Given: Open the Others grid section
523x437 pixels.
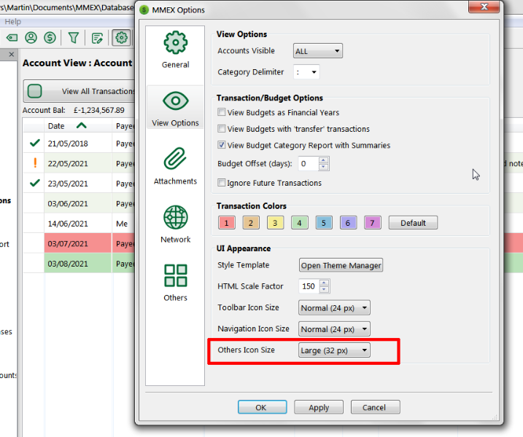Looking at the screenshot, I should [x=176, y=283].
